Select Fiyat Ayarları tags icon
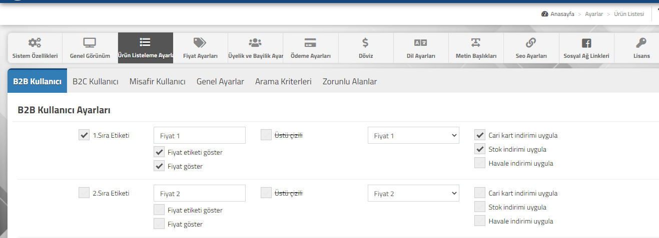 pos(200,43)
